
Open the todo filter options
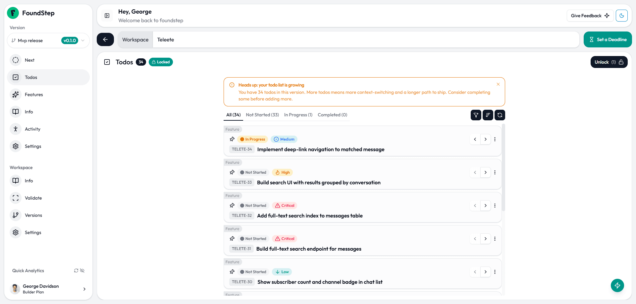(476, 115)
